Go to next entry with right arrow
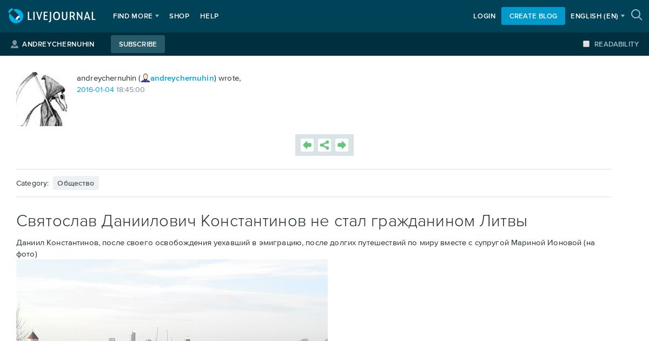649x341 pixels. click(342, 145)
